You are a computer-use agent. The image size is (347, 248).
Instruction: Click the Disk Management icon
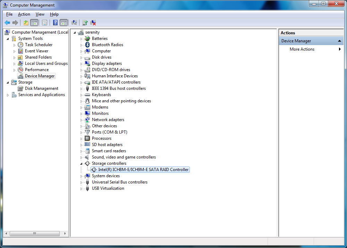pos(20,88)
